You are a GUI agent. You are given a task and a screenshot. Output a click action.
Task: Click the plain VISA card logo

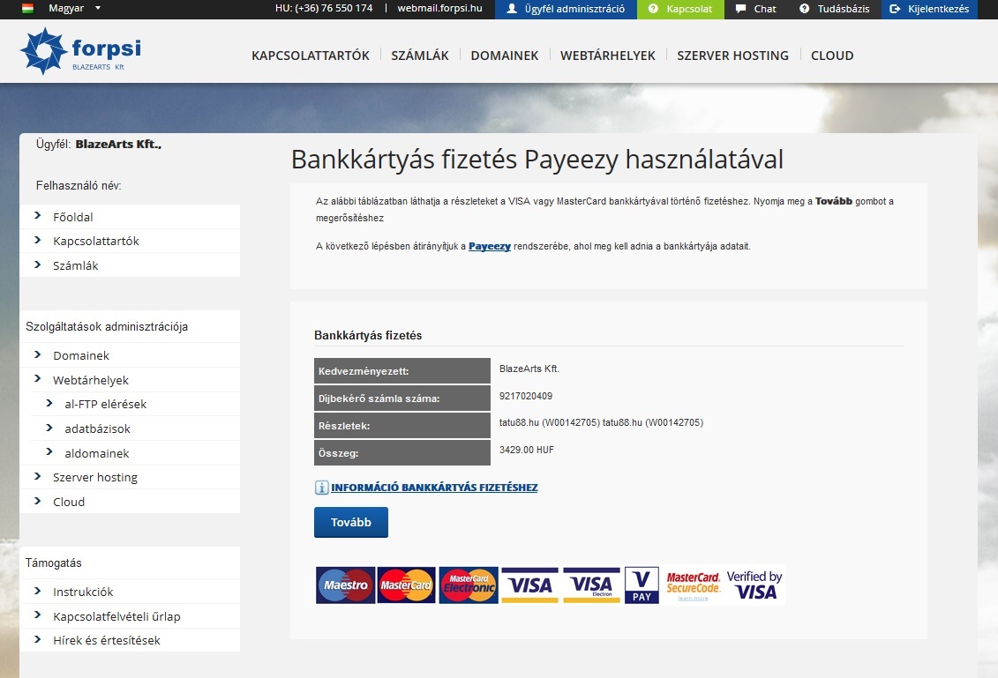[x=529, y=585]
